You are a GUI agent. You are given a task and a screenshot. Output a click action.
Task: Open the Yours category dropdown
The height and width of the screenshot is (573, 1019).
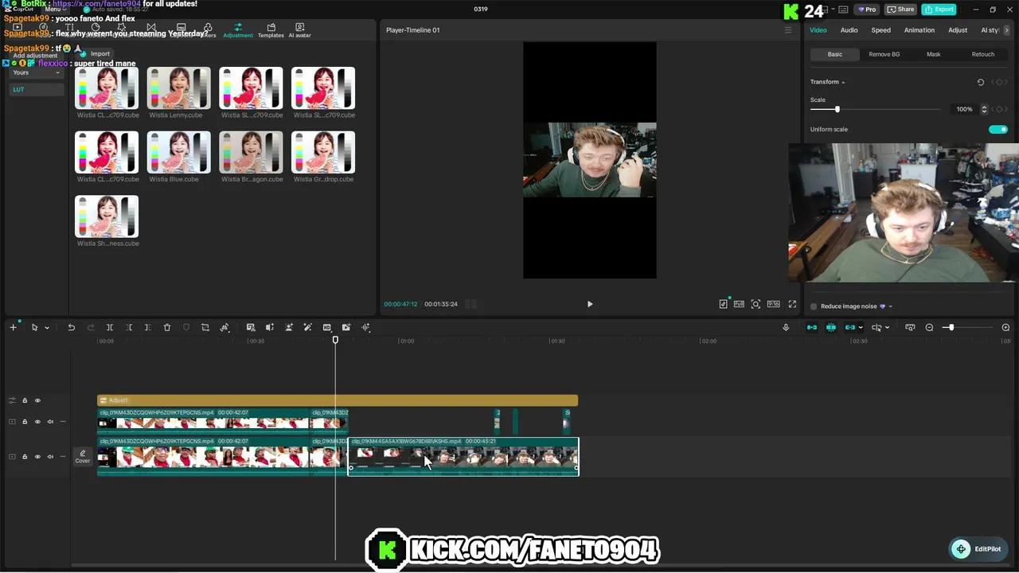[x=36, y=72]
